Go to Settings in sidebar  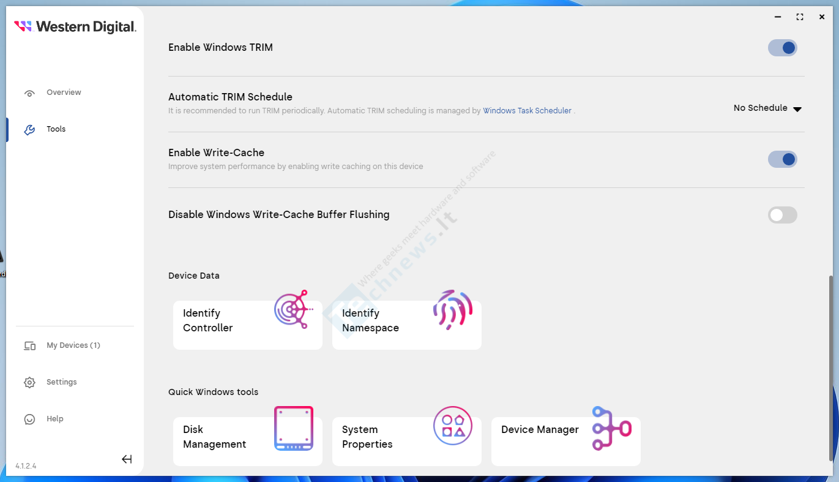point(62,382)
